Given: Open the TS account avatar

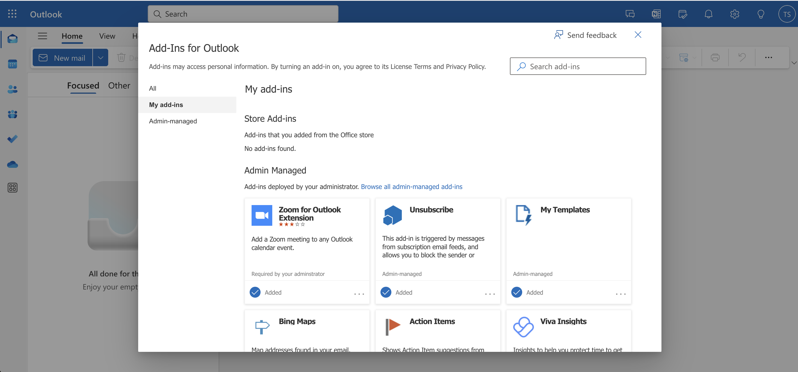Looking at the screenshot, I should tap(787, 14).
